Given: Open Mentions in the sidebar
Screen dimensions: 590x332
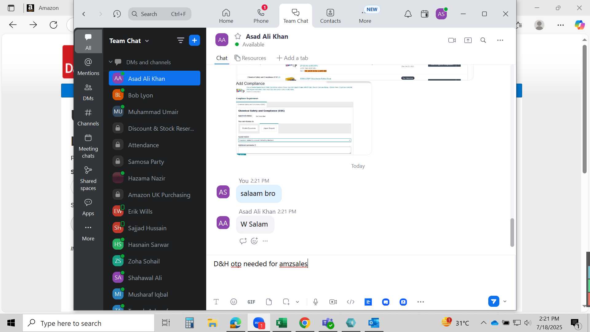Looking at the screenshot, I should tap(88, 67).
